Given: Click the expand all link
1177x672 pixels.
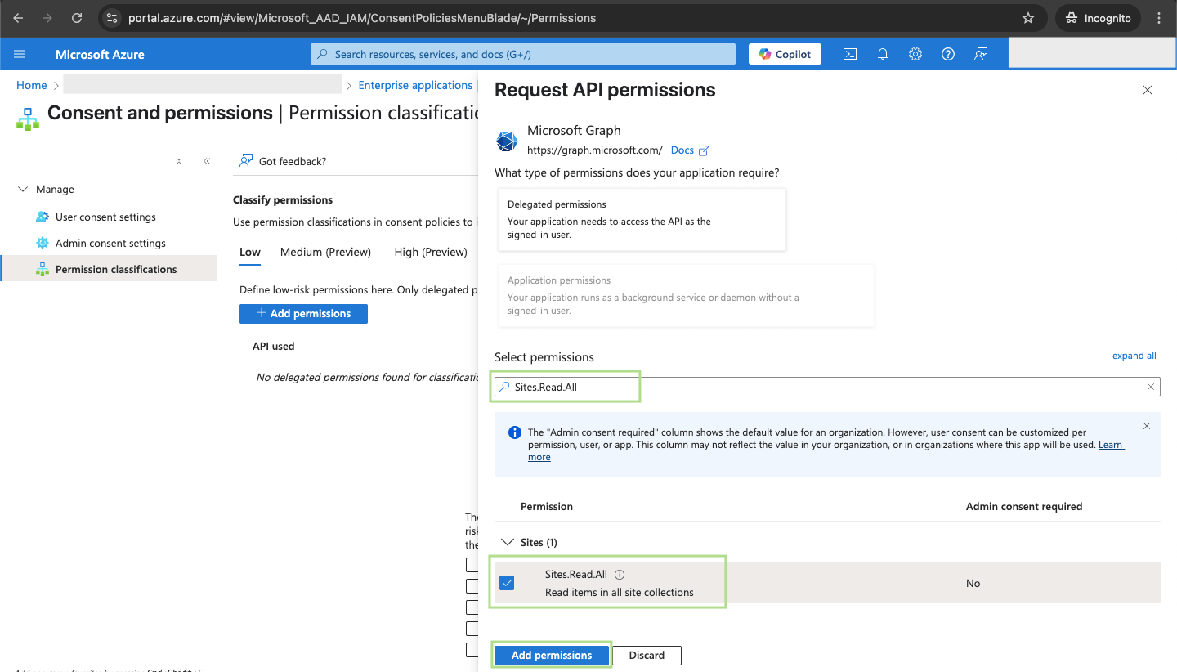Looking at the screenshot, I should 1134,356.
